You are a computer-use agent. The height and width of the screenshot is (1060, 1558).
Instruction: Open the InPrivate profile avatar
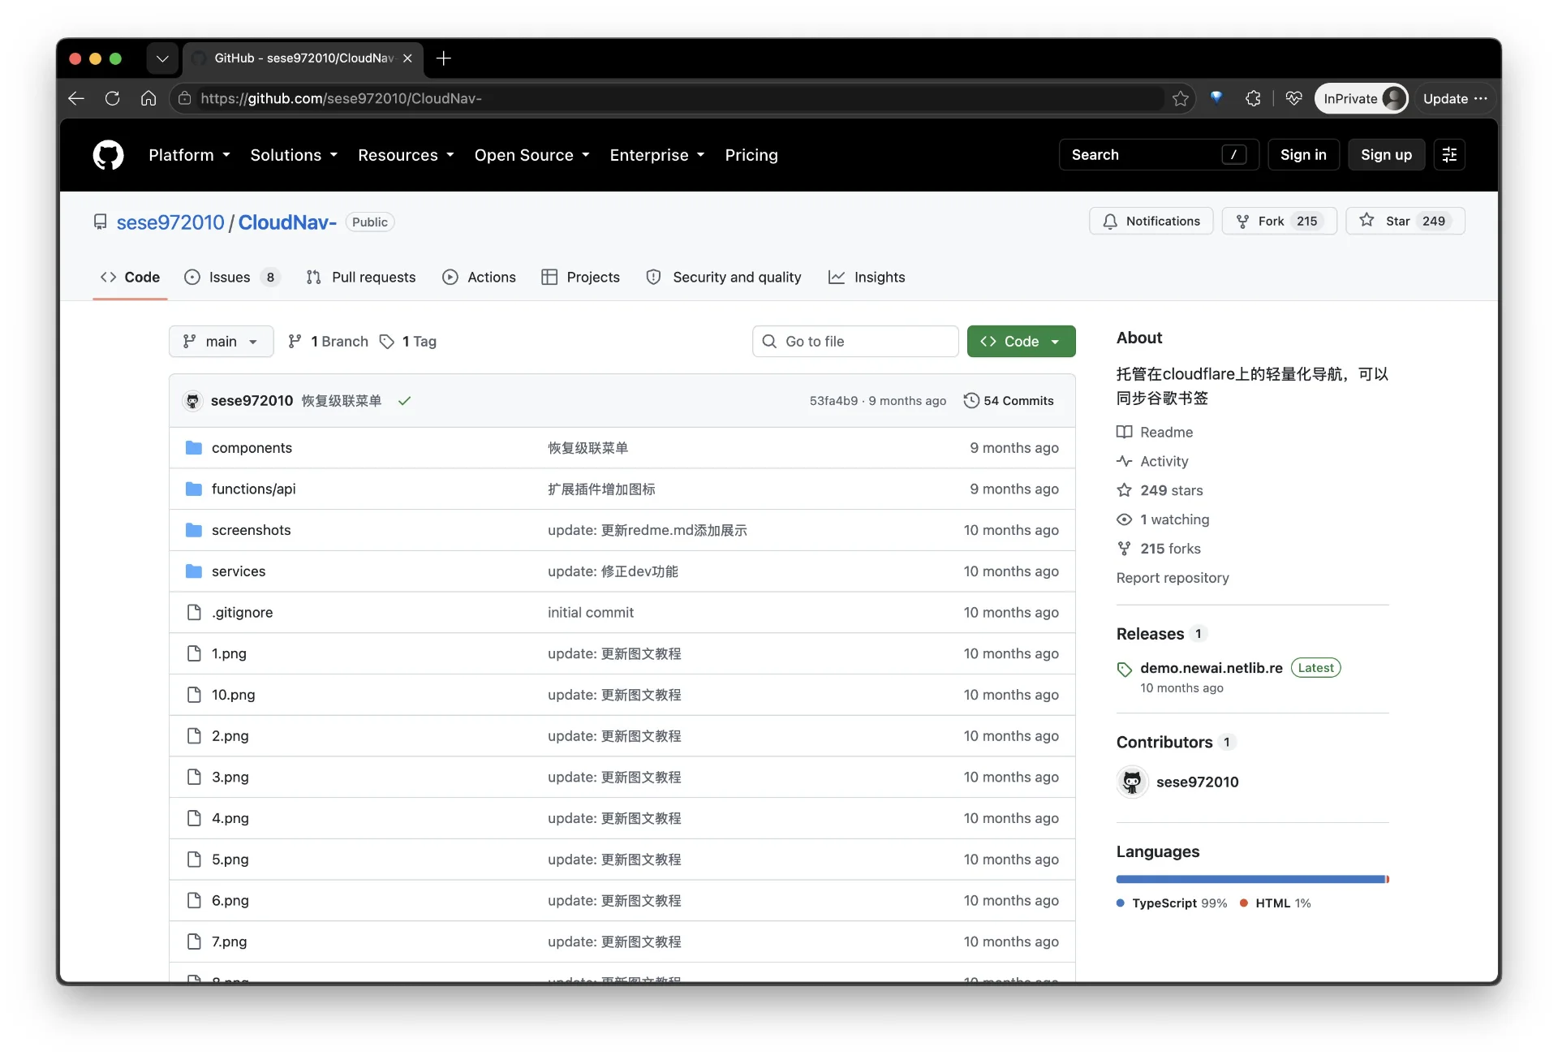1393,98
